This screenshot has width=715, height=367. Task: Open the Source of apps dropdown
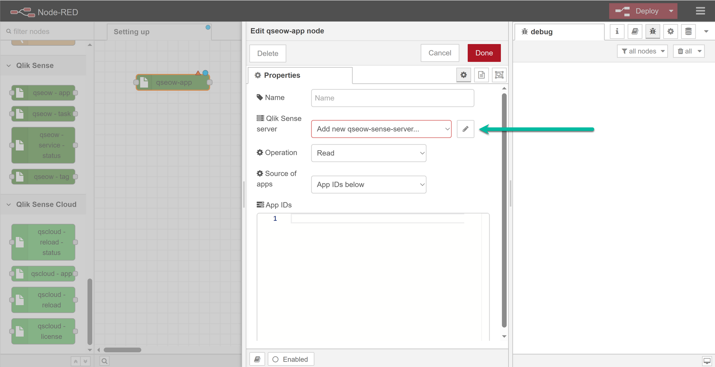369,185
